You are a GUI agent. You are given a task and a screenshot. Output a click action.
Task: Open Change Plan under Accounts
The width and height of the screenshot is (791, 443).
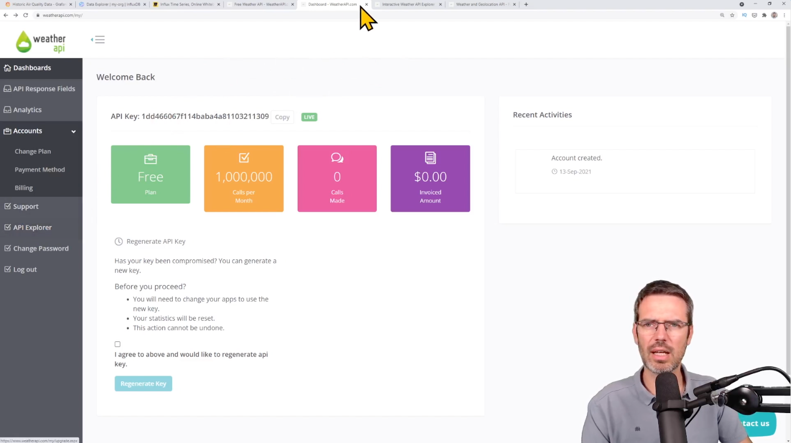click(33, 151)
